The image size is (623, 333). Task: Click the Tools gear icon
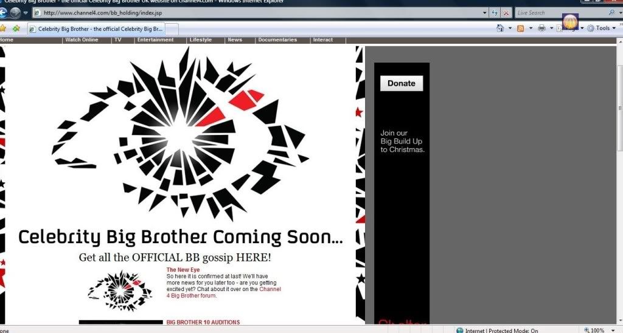591,28
